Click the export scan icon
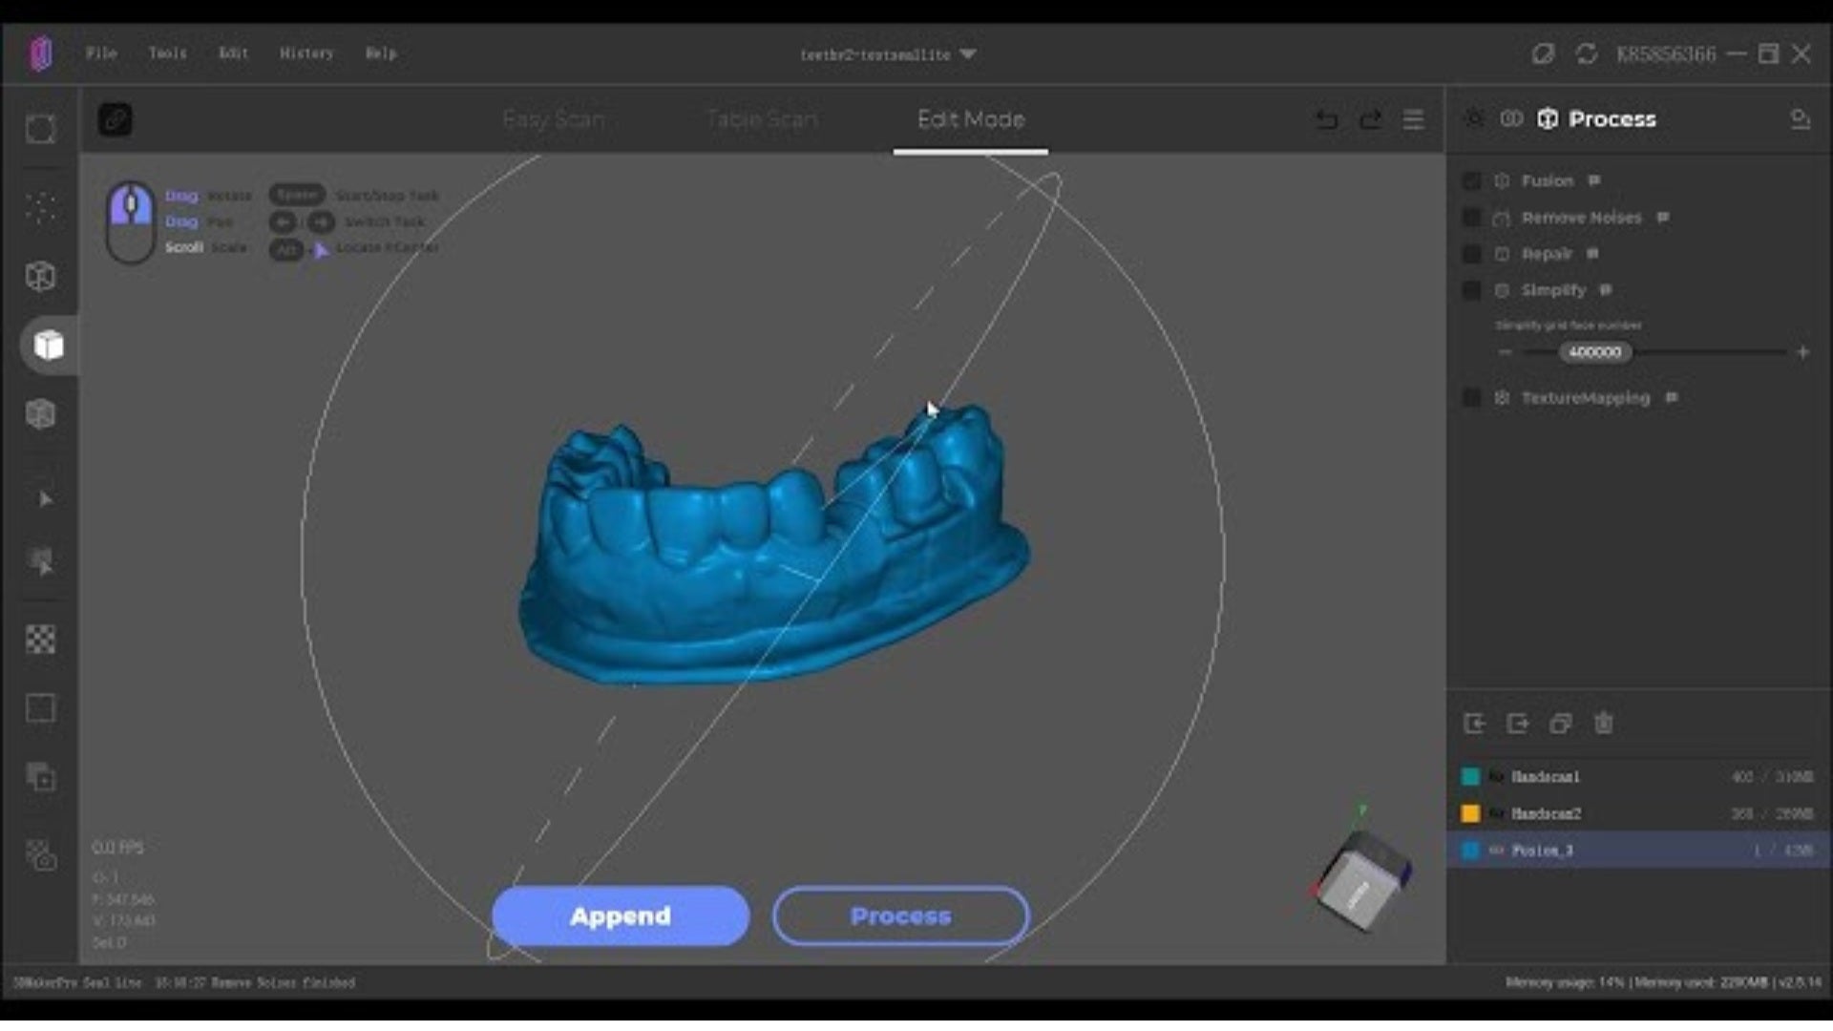Image resolution: width=1833 pixels, height=1031 pixels. (1518, 725)
